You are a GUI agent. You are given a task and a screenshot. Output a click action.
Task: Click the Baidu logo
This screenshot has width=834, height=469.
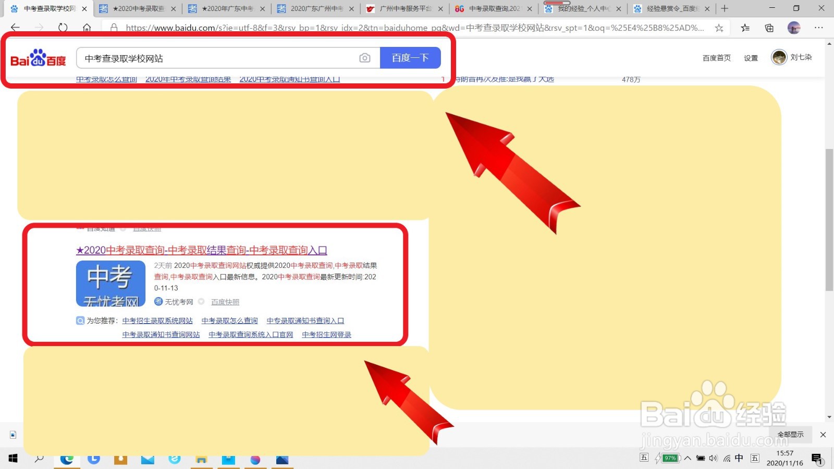pyautogui.click(x=38, y=58)
